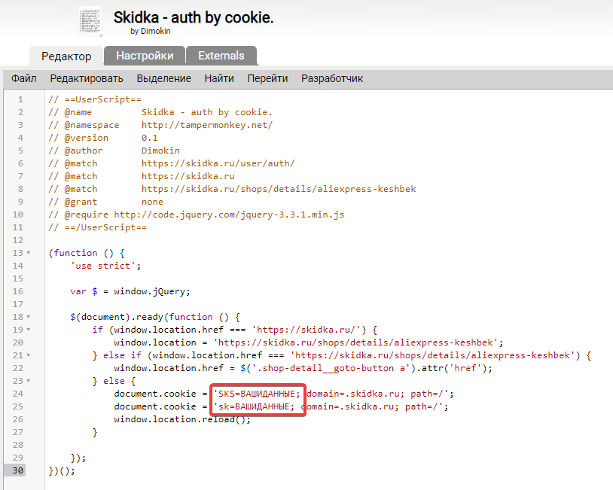Open the Externals tab
Image resolution: width=613 pixels, height=490 pixels.
pos(221,56)
